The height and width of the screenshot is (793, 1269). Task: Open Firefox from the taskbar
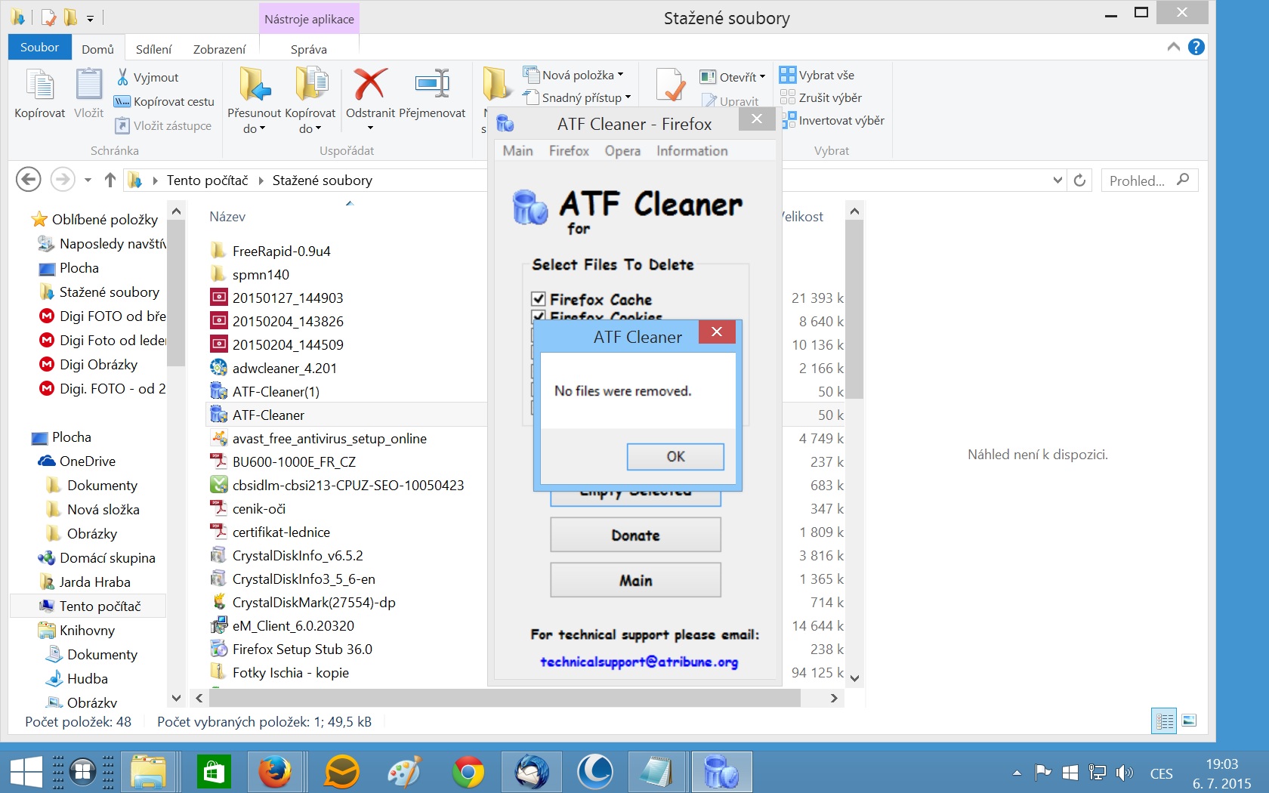click(x=275, y=772)
